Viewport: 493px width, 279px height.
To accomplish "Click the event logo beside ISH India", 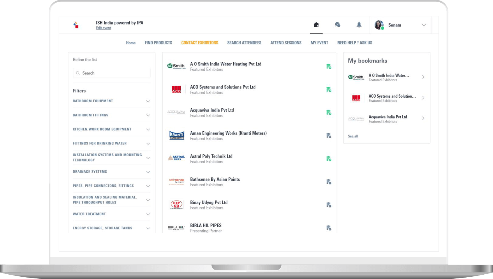I will click(x=76, y=25).
